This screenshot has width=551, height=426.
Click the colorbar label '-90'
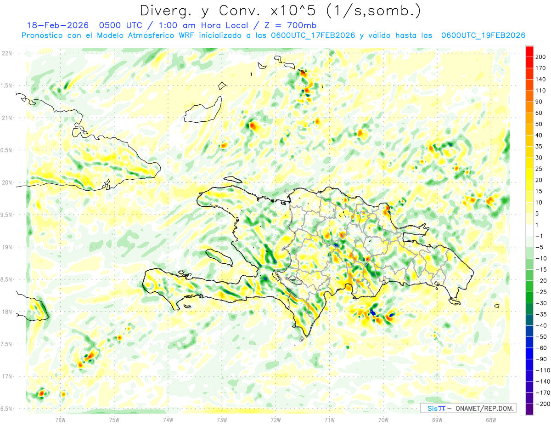[x=541, y=359]
